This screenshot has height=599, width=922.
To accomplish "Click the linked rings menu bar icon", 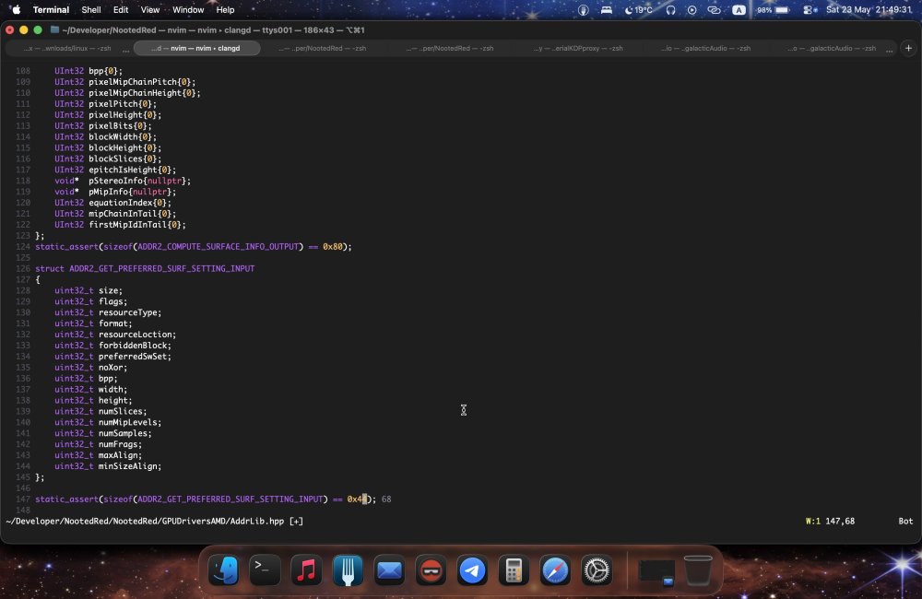I will click(714, 10).
